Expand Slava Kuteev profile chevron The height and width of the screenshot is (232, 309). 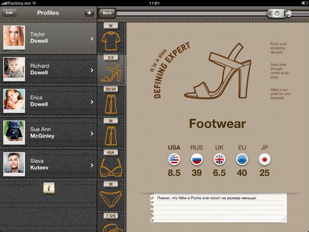[x=92, y=165]
